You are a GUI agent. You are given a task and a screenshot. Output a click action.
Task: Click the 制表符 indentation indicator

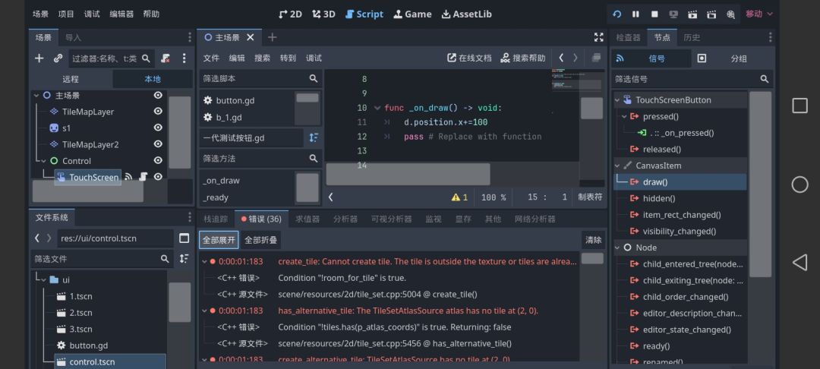click(590, 197)
